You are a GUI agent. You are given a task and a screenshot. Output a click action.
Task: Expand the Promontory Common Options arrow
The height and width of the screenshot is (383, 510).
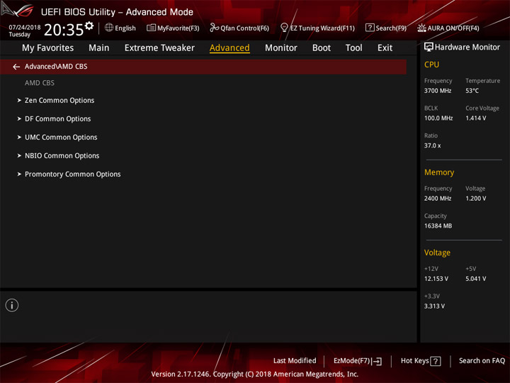(x=19, y=174)
